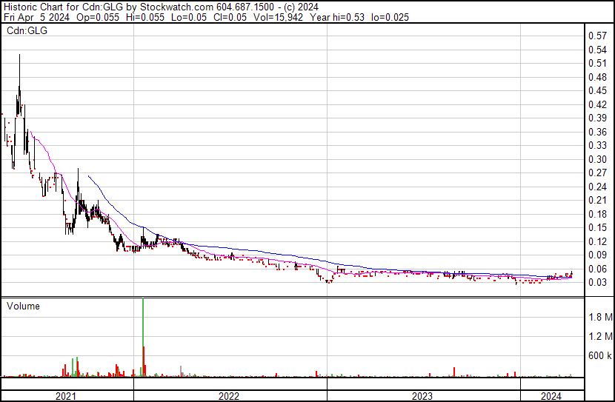The height and width of the screenshot is (402, 615).
Task: Click the 0.42 price axis label
Action: 598,104
